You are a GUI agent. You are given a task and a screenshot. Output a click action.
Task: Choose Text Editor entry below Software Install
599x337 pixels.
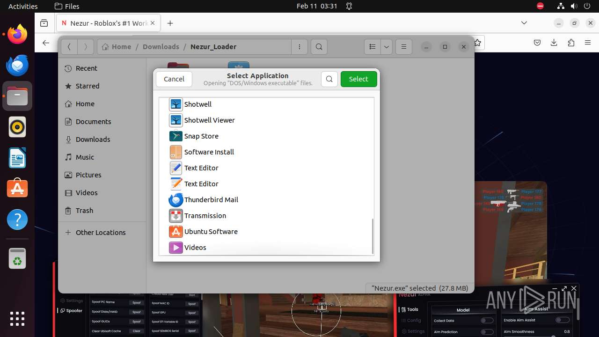(x=266, y=168)
